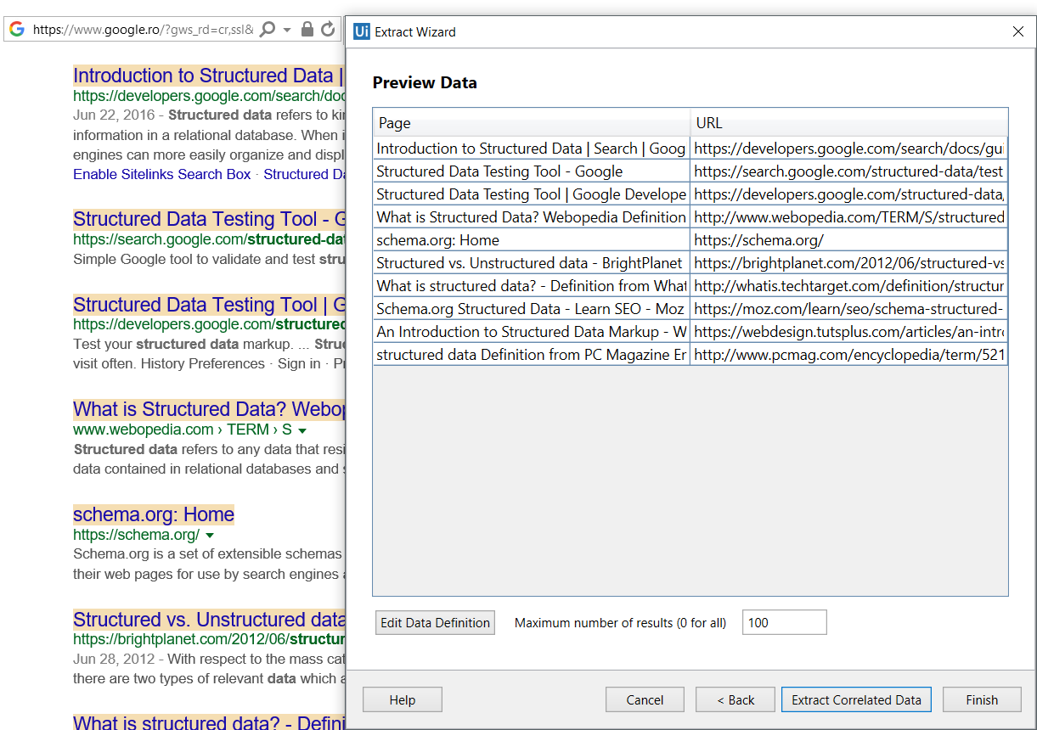Image resolution: width=1037 pixels, height=730 pixels.
Task: Click the Google favicon in the address bar
Action: click(x=16, y=29)
